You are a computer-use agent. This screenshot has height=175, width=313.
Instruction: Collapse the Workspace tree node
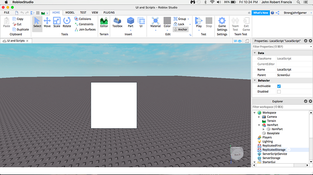point(254,113)
